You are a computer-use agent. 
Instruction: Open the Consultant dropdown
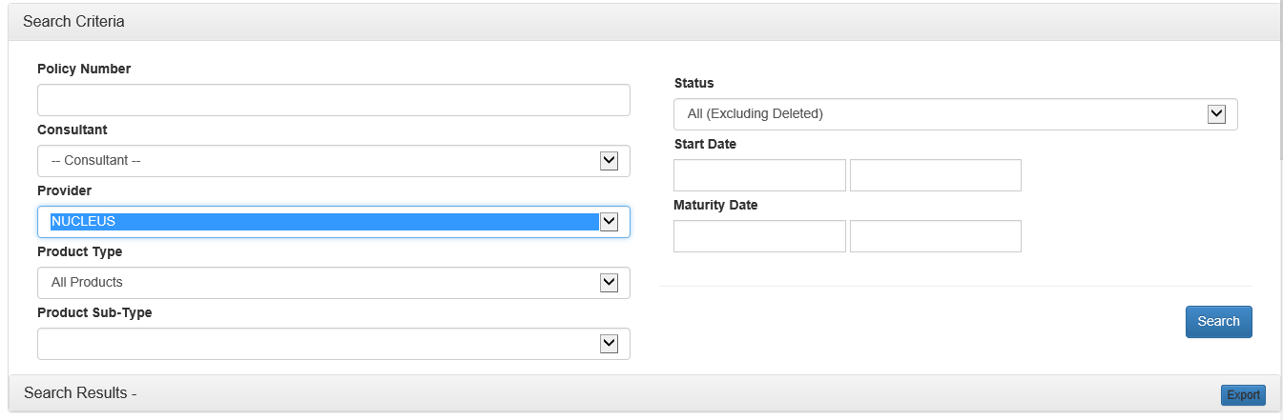tap(333, 161)
